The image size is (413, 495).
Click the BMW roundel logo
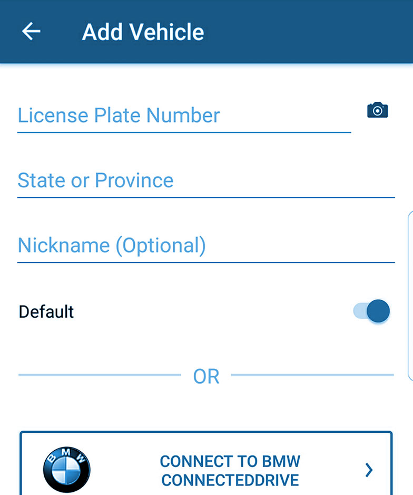tap(66, 470)
